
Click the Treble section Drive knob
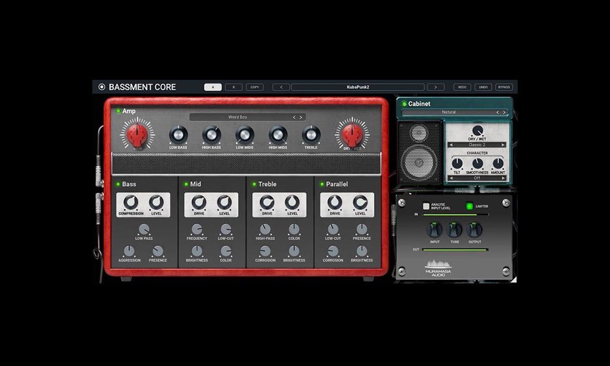pyautogui.click(x=267, y=203)
